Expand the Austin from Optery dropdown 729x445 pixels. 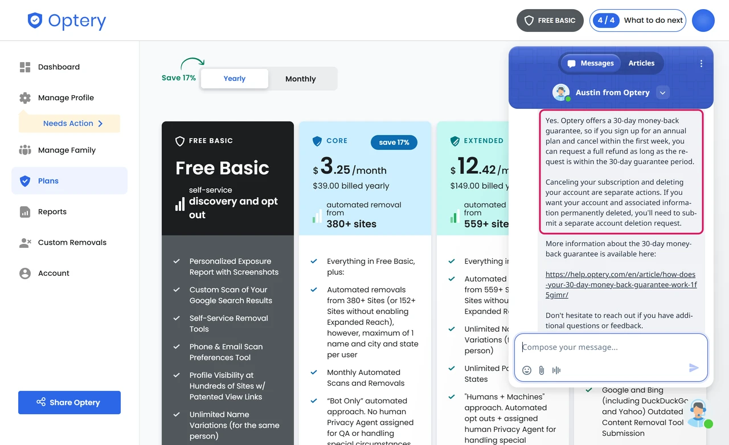662,92
